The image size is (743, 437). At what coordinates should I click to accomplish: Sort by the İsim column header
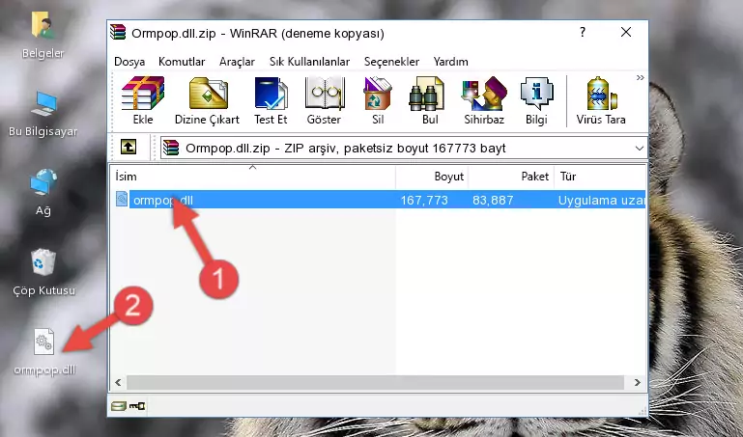click(253, 177)
